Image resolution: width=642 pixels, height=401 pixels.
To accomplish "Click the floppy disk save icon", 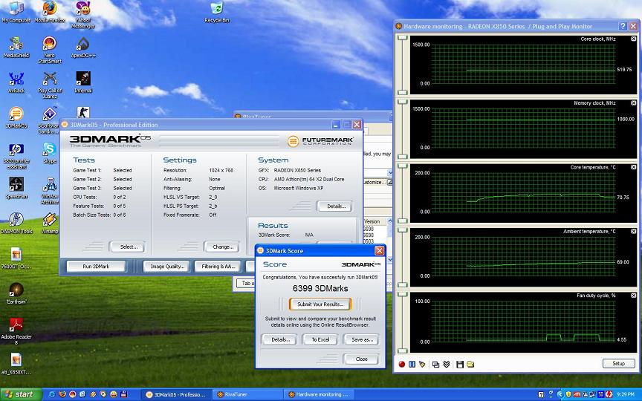I will [x=460, y=364].
